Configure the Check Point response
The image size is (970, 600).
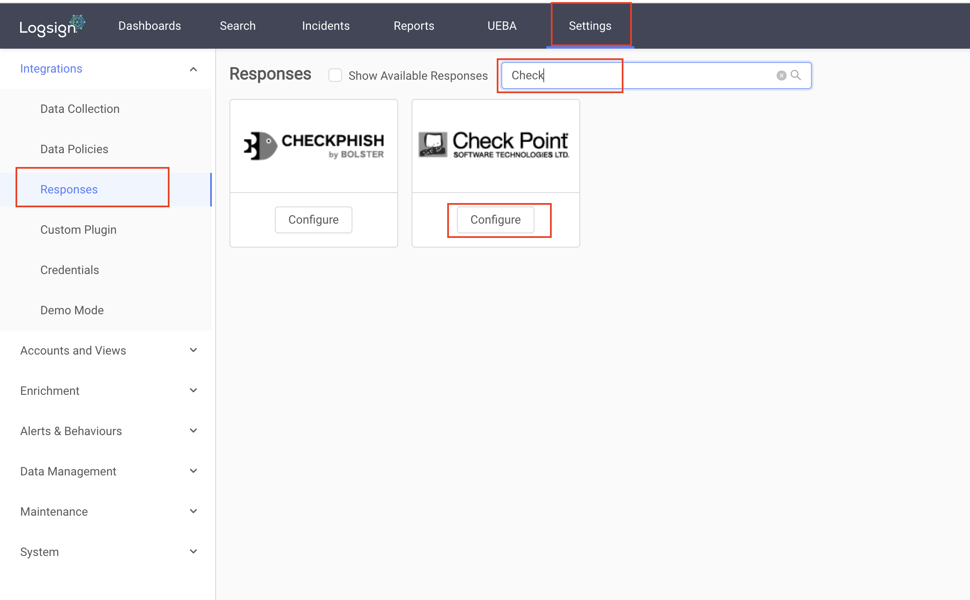(495, 220)
